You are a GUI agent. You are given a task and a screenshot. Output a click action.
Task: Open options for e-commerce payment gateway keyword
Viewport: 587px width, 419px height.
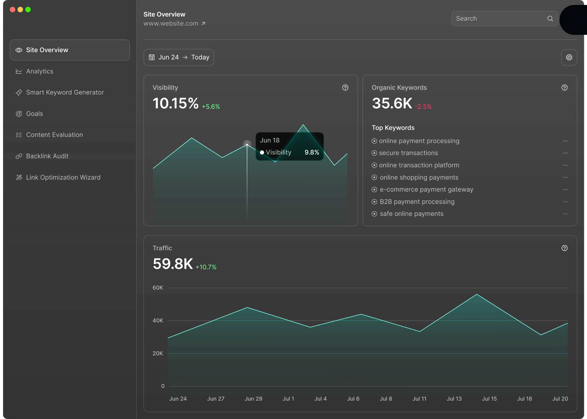565,189
